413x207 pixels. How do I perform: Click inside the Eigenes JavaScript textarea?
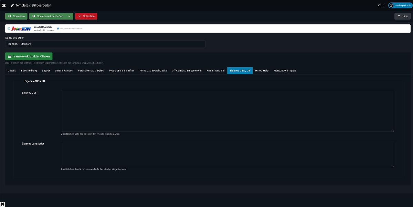[227, 154]
